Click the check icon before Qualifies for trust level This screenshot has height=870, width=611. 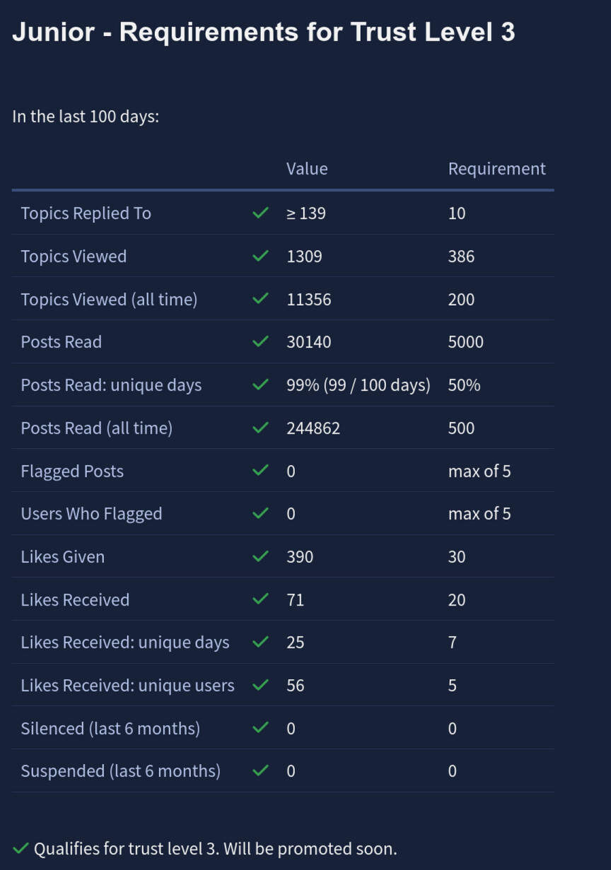point(21,848)
